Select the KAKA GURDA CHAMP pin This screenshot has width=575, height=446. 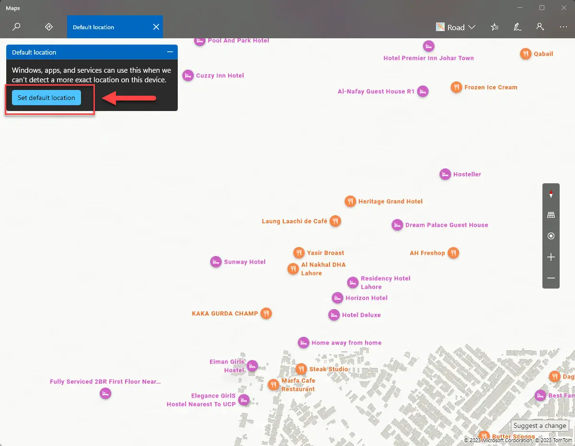point(266,313)
